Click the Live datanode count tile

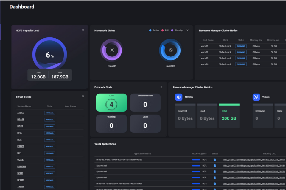[x=111, y=103]
